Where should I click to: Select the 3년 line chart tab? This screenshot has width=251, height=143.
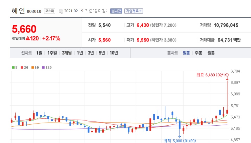[x=91, y=53]
